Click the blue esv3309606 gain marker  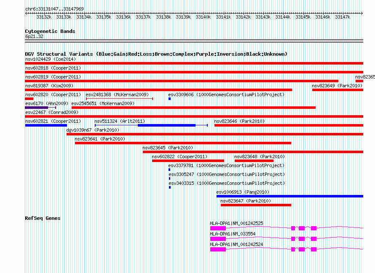[x=169, y=99]
